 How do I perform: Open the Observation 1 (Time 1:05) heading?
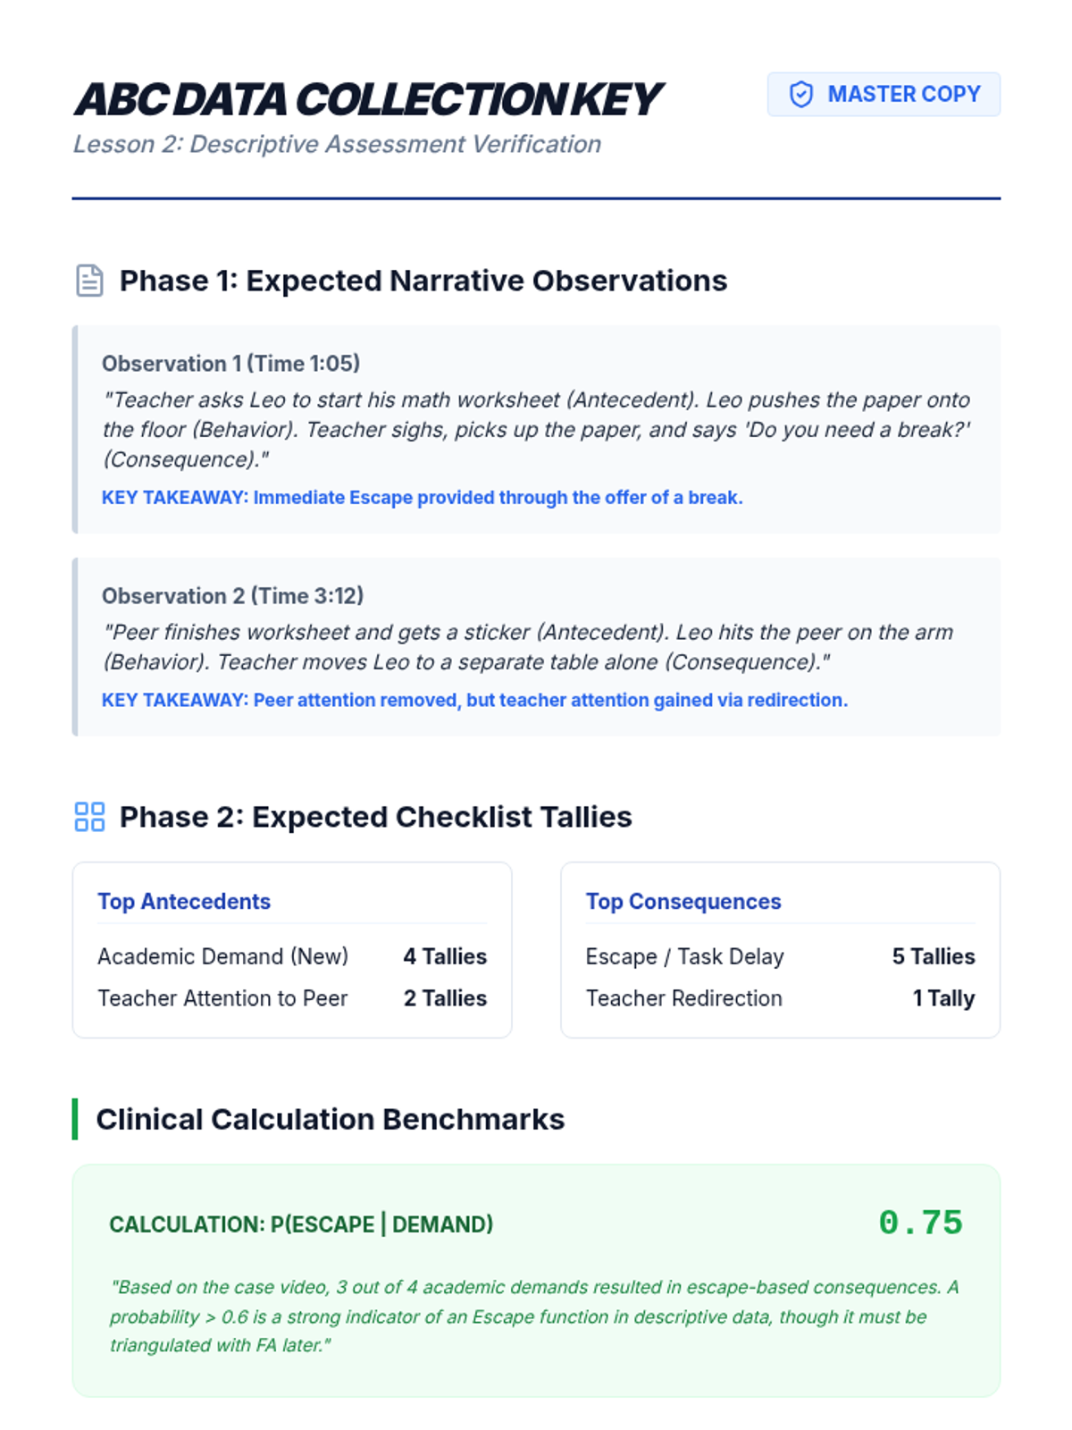tap(230, 364)
